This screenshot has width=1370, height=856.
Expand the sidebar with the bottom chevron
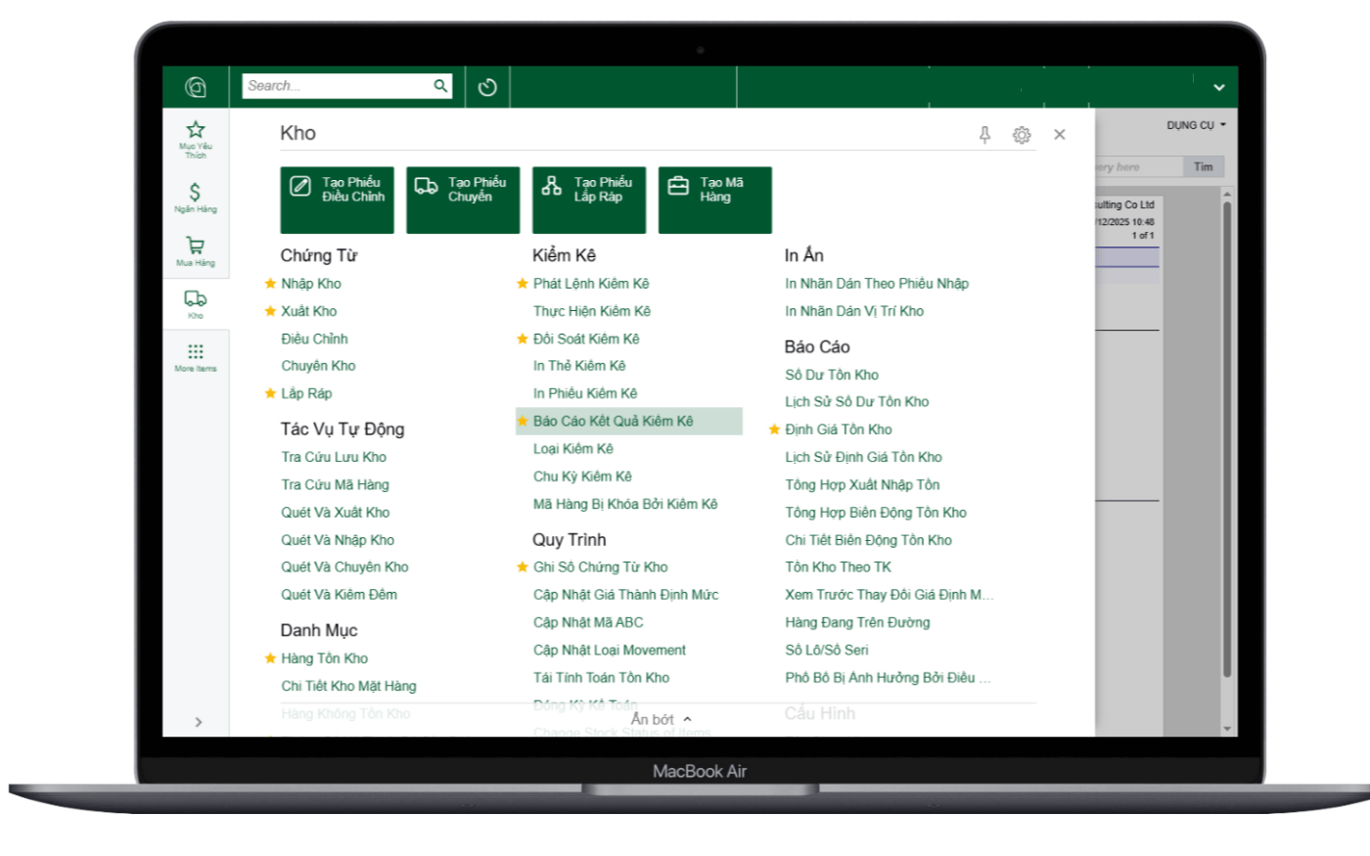click(199, 722)
